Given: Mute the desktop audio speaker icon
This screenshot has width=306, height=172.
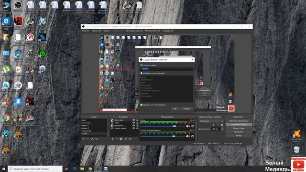Looking at the screenshot, I should pyautogui.click(x=188, y=136).
